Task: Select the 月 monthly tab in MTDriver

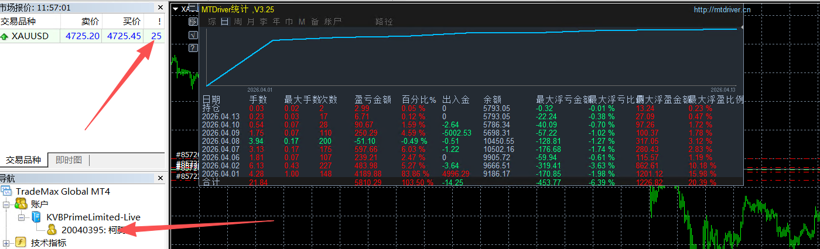Action: pos(251,22)
